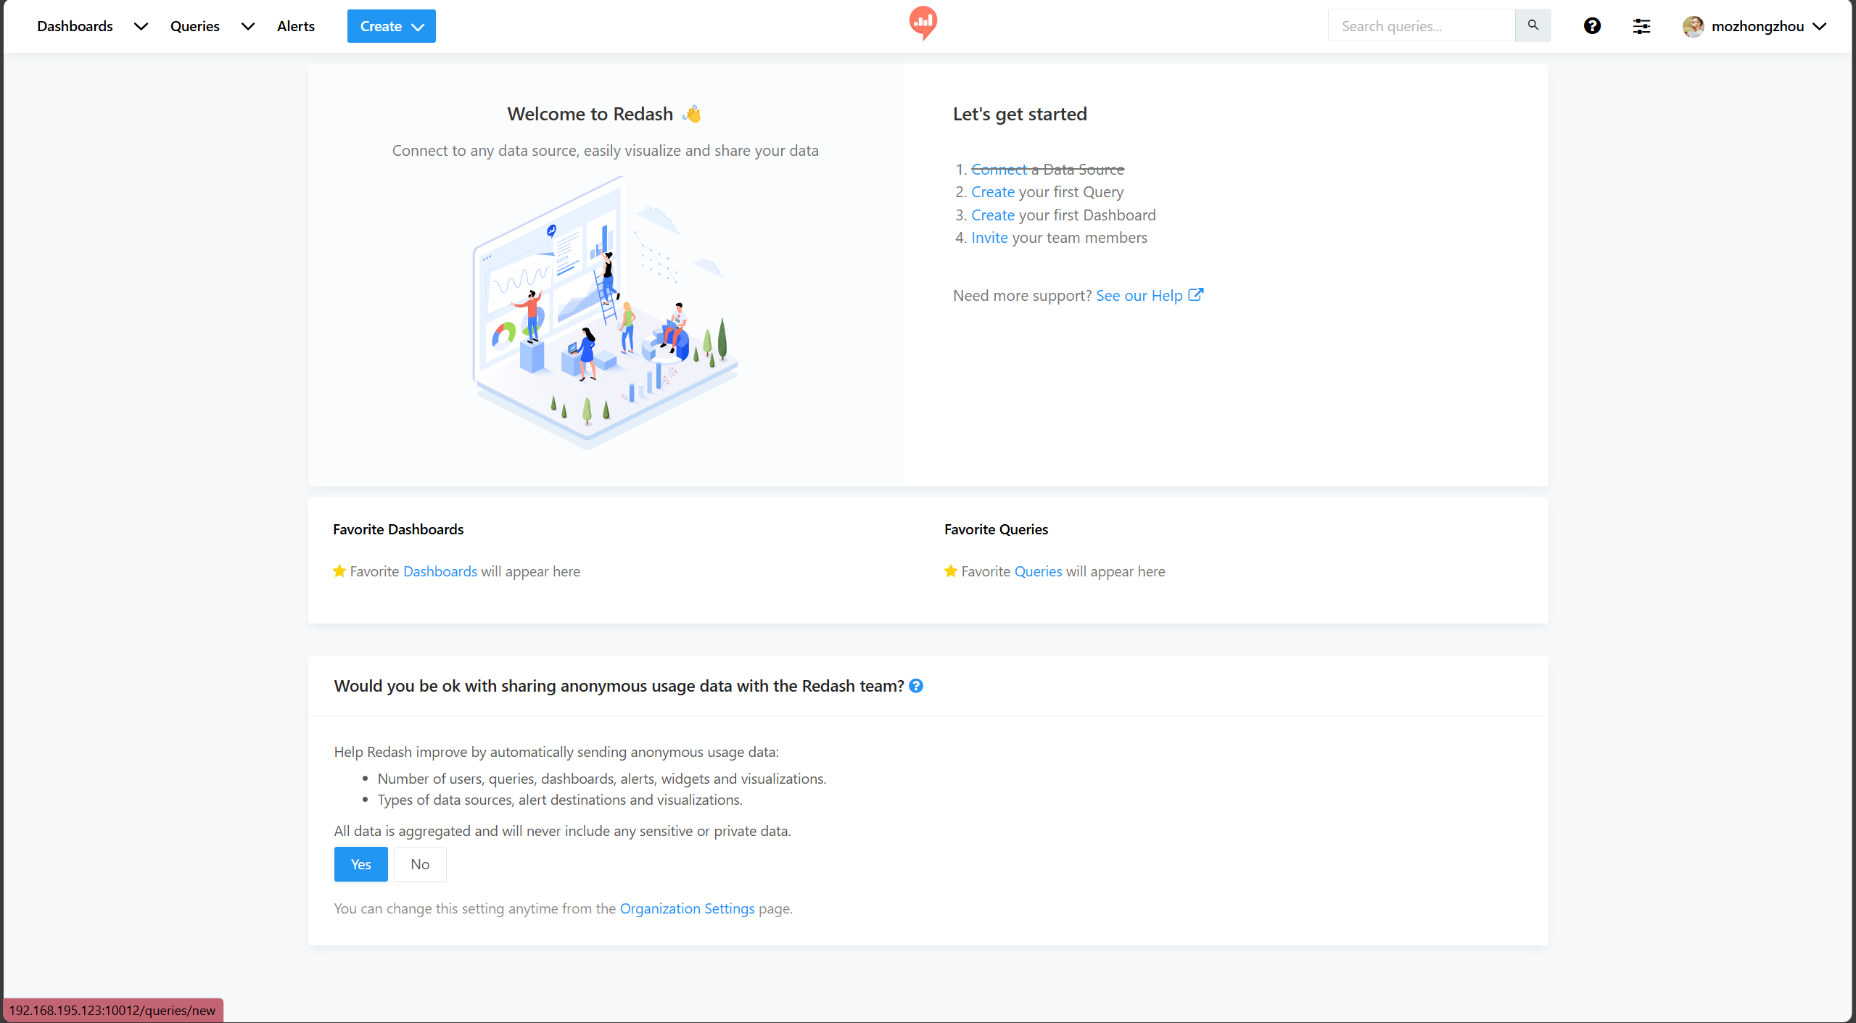Open the Organization Settings link

coord(687,908)
